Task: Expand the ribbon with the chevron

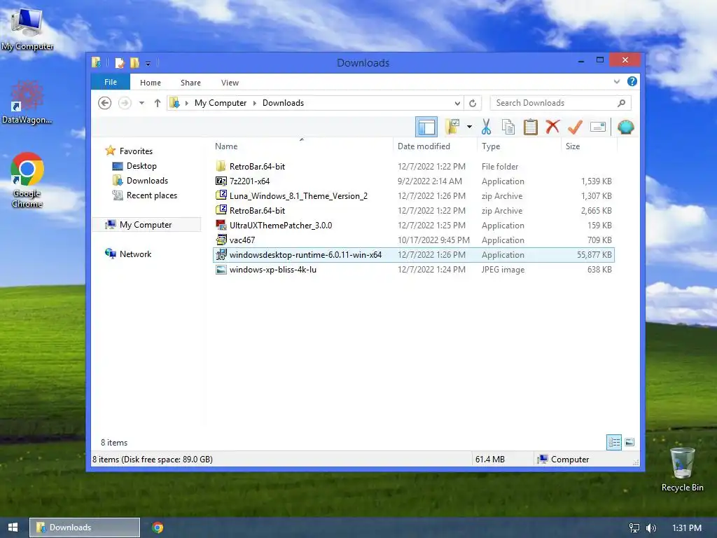Action: (x=616, y=81)
